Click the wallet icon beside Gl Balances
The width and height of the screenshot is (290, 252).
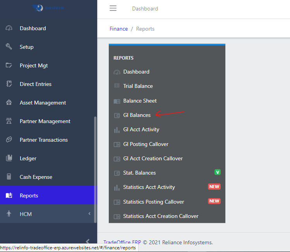point(117,116)
